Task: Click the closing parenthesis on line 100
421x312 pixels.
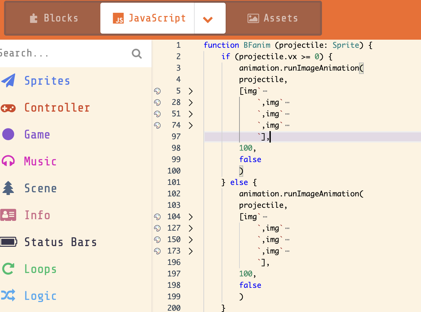Action: [241, 171]
